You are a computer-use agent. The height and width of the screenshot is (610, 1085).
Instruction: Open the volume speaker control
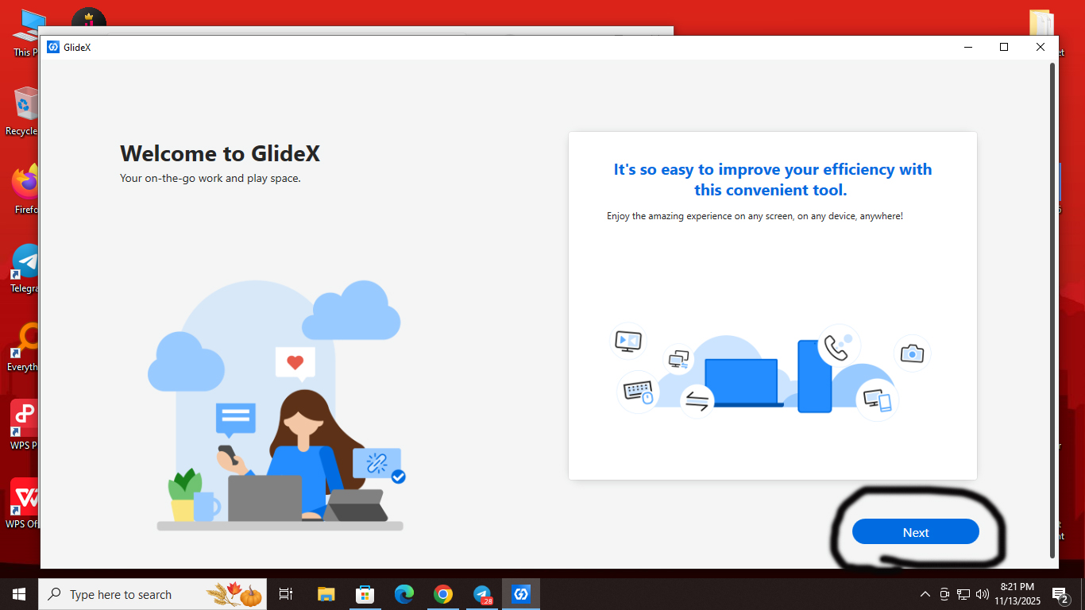click(982, 594)
